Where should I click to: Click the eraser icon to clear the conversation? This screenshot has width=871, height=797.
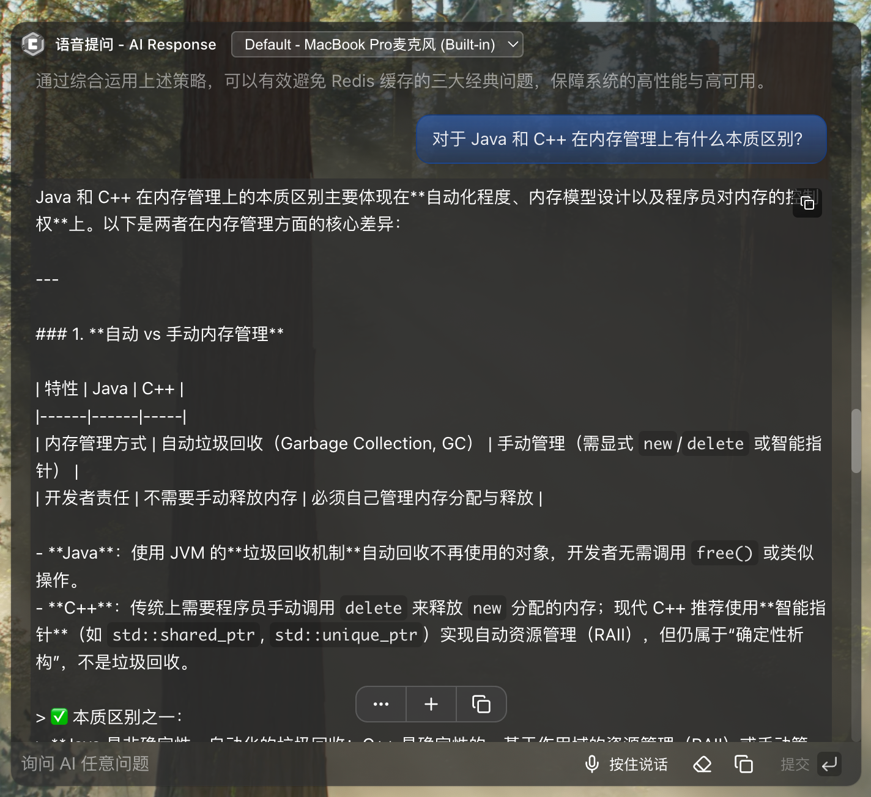coord(702,764)
